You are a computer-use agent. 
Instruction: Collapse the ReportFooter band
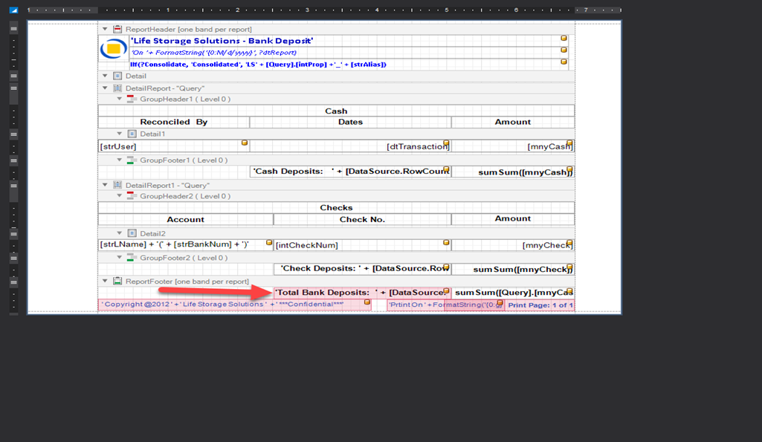pos(105,282)
